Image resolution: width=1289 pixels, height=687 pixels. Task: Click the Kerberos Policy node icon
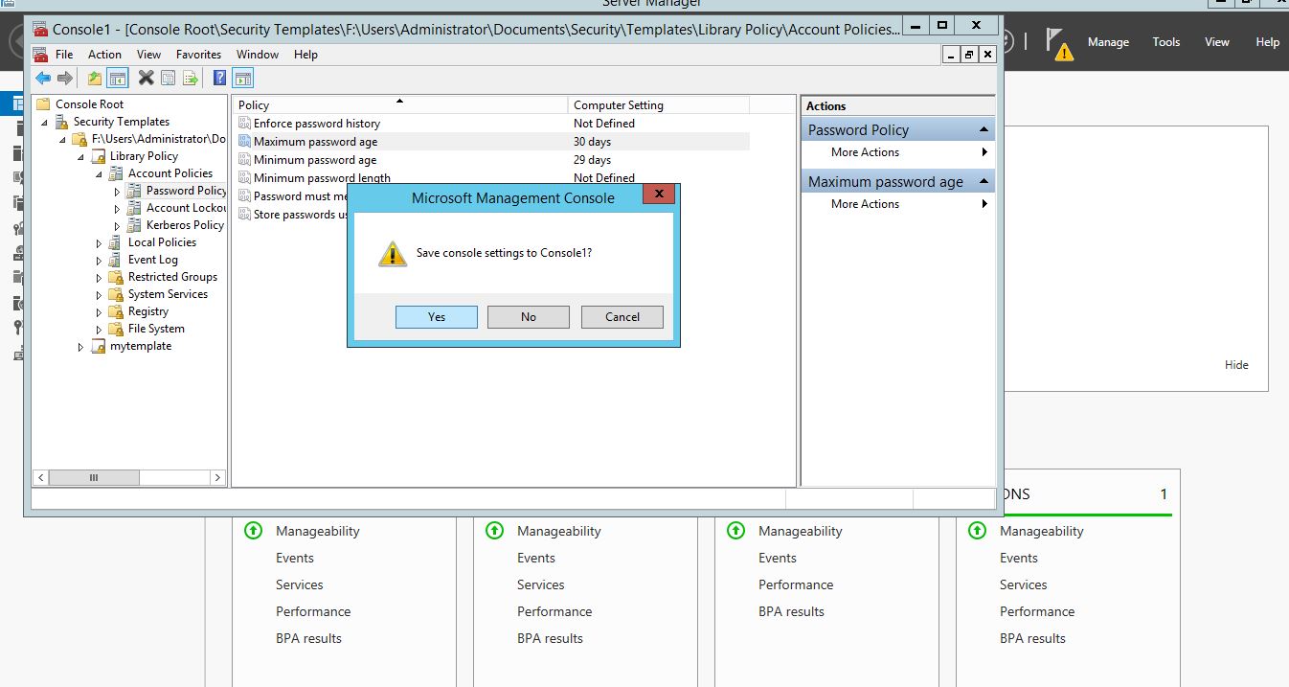[134, 225]
